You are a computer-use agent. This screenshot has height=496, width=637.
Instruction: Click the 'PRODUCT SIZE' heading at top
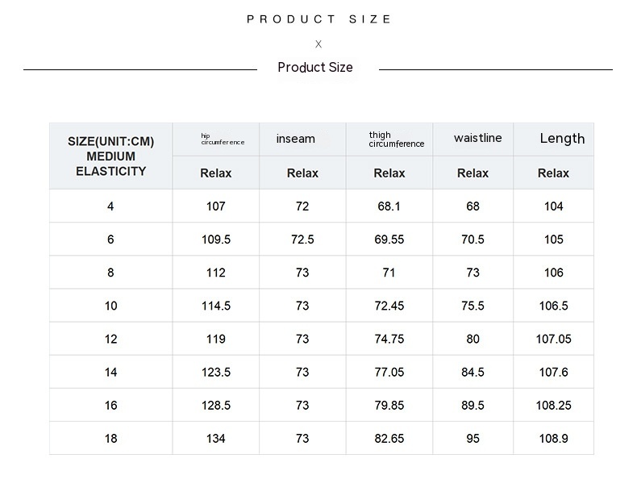(x=318, y=19)
